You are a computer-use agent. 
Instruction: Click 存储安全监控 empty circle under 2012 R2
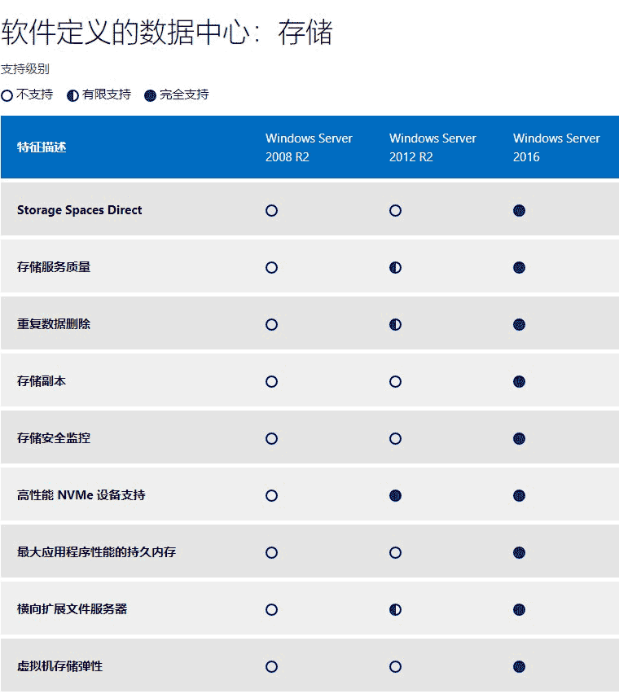pyautogui.click(x=395, y=438)
